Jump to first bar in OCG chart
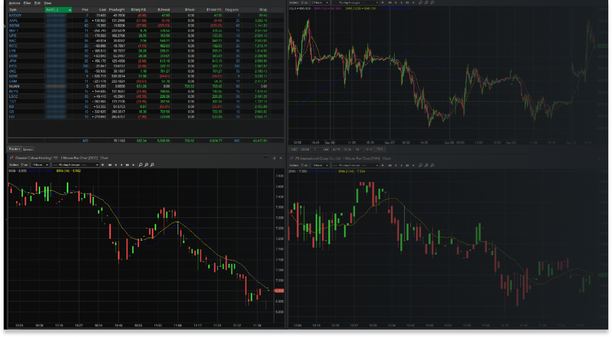Image resolution: width=612 pixels, height=337 pixels. tap(110, 165)
